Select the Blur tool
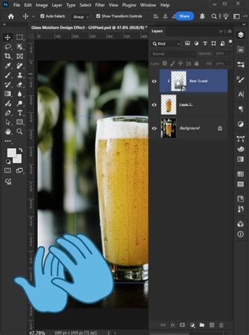The height and width of the screenshot is (335, 249). (x=20, y=94)
